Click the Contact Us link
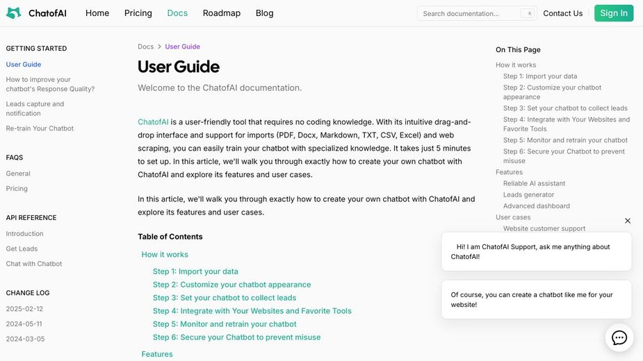This screenshot has width=643, height=361. coord(562,13)
